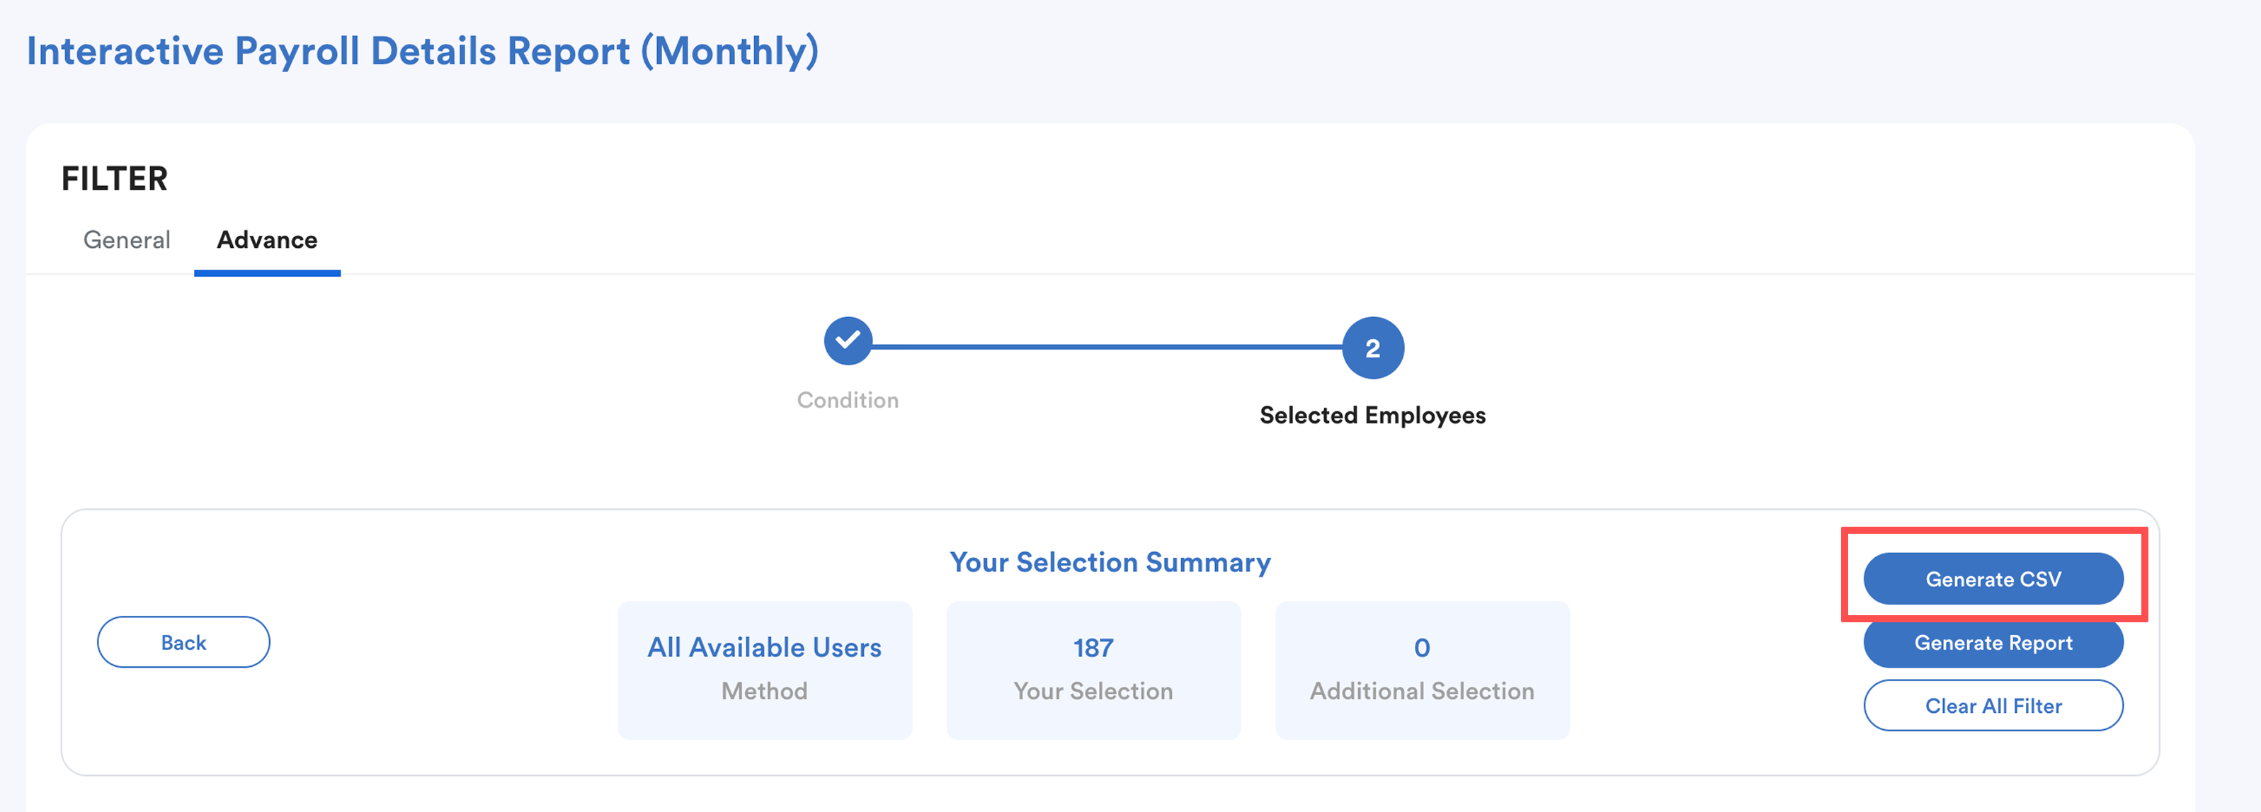Click the progress line between steps

point(1106,347)
